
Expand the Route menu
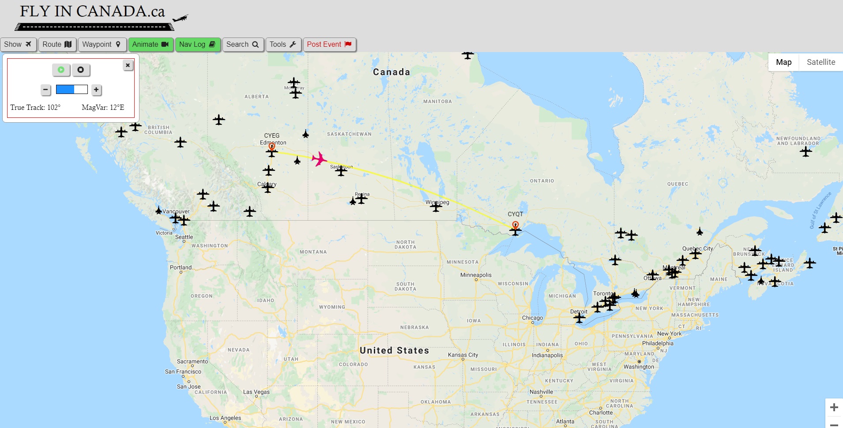57,45
